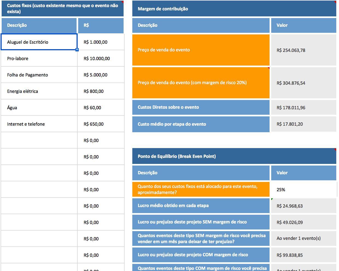Select the orange 'Preço de venda do evento' cell

(201, 50)
